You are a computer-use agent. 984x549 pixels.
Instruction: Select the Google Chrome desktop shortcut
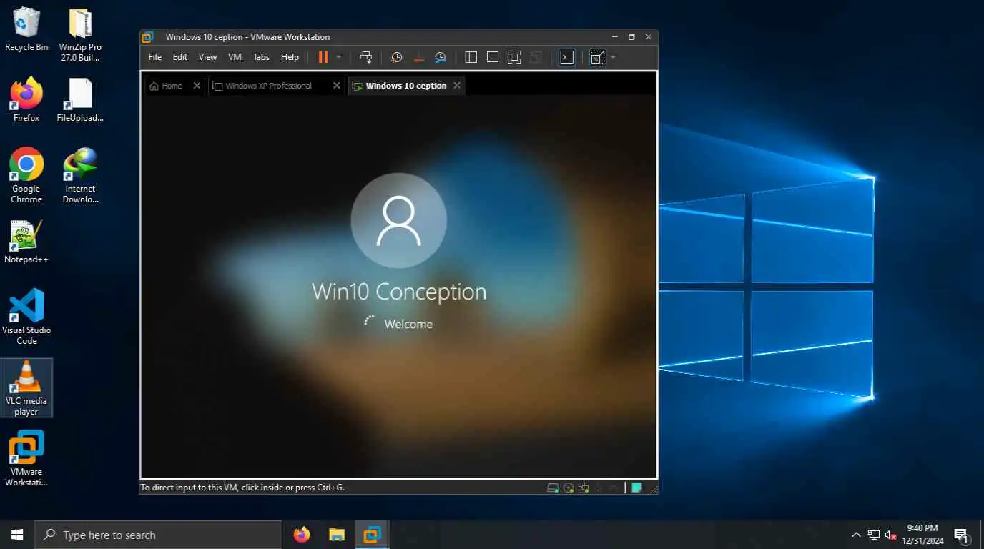click(26, 175)
